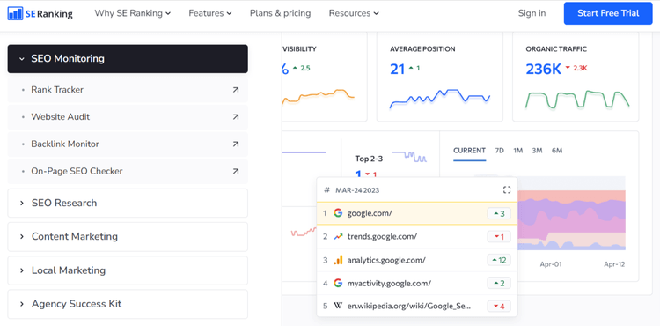Open the Features dropdown menu
Screen dimensions: 660x326
click(x=210, y=13)
